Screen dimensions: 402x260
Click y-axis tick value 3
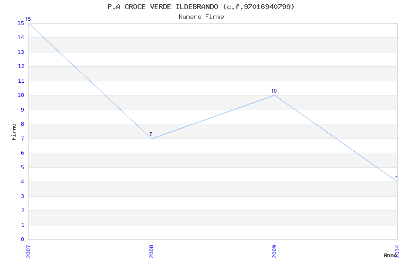click(x=23, y=196)
